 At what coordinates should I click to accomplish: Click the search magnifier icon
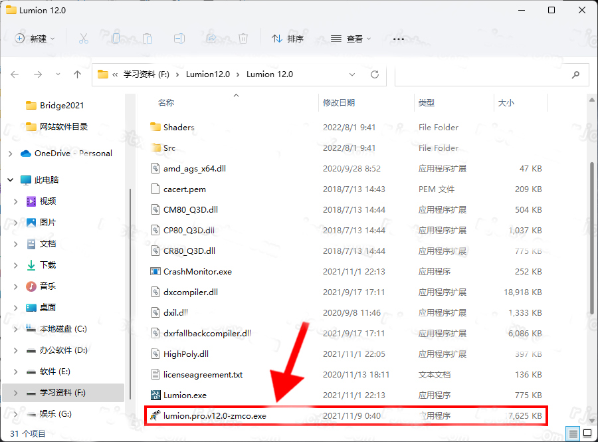coord(575,74)
